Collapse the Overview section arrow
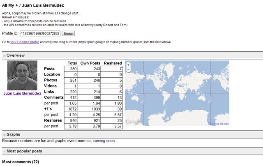This screenshot has width=263, height=166. pos(5,55)
